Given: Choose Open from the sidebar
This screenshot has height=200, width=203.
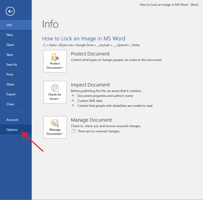Looking at the screenshot, I should (16, 45).
